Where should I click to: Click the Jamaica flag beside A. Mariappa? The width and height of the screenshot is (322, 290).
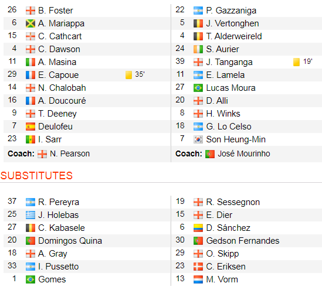coord(30,23)
